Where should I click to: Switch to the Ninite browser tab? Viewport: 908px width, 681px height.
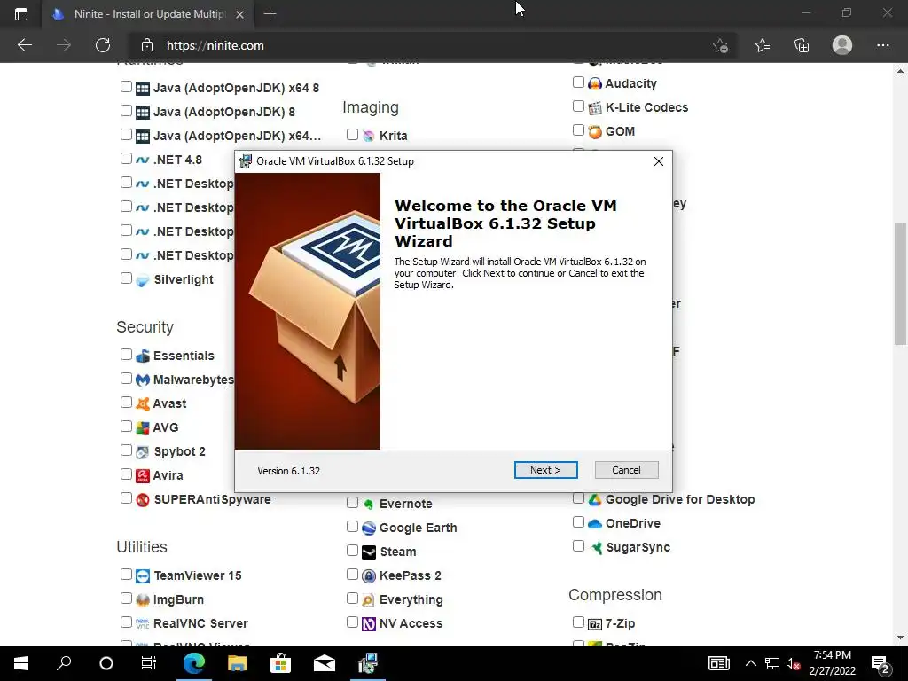coord(149,14)
